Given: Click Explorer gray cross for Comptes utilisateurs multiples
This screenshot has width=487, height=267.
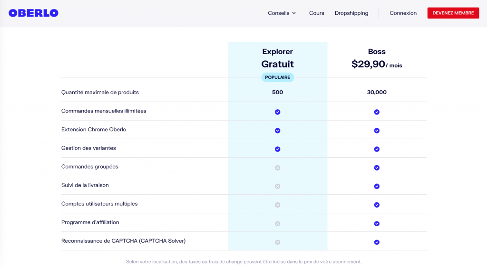Looking at the screenshot, I should [278, 205].
